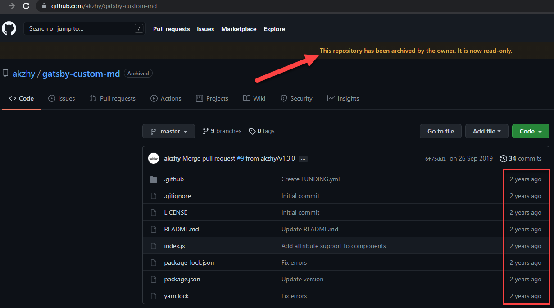This screenshot has width=554, height=308.
Task: Open the index.js file
Action: (x=174, y=246)
